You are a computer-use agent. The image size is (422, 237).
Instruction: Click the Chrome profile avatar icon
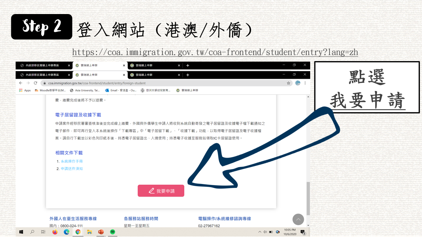point(297,83)
